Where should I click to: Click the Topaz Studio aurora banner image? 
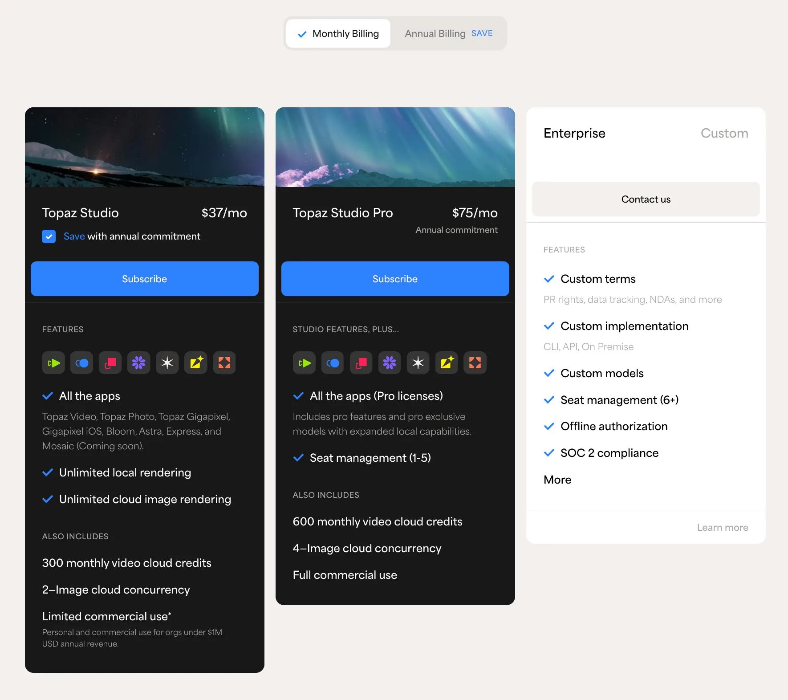click(x=145, y=147)
